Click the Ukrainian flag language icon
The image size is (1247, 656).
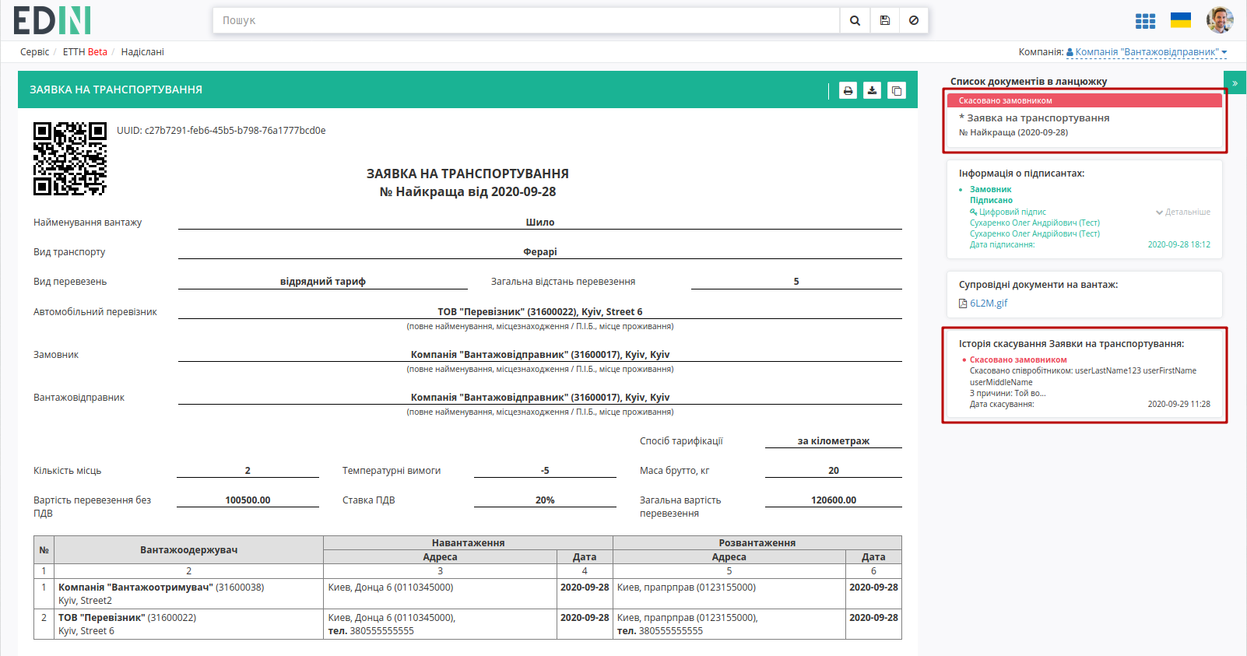pyautogui.click(x=1181, y=20)
